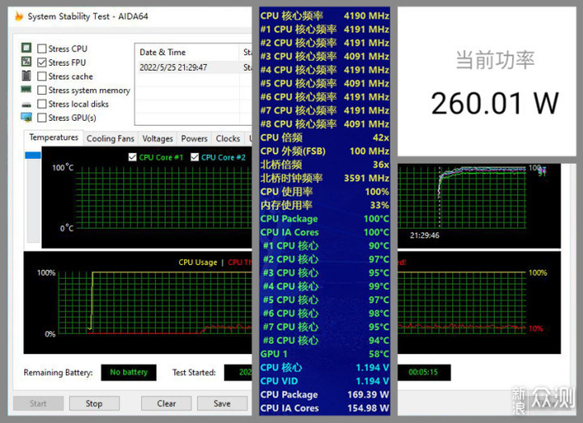Click the #8 CPU 核心 94°C row
The image size is (583, 423).
pos(325,341)
